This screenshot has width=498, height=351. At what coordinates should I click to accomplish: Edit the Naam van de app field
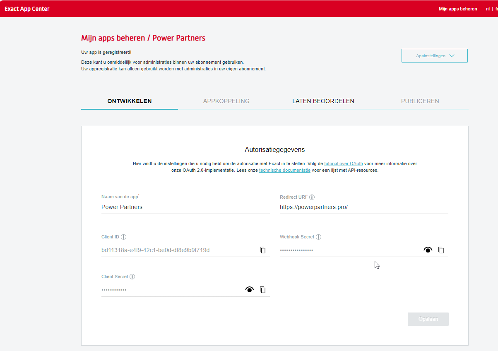click(185, 207)
